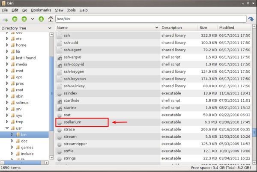Image resolution: width=257 pixels, height=172 pixels.
Task: Click the 6.3 MB size of stellarium
Action: click(x=211, y=122)
